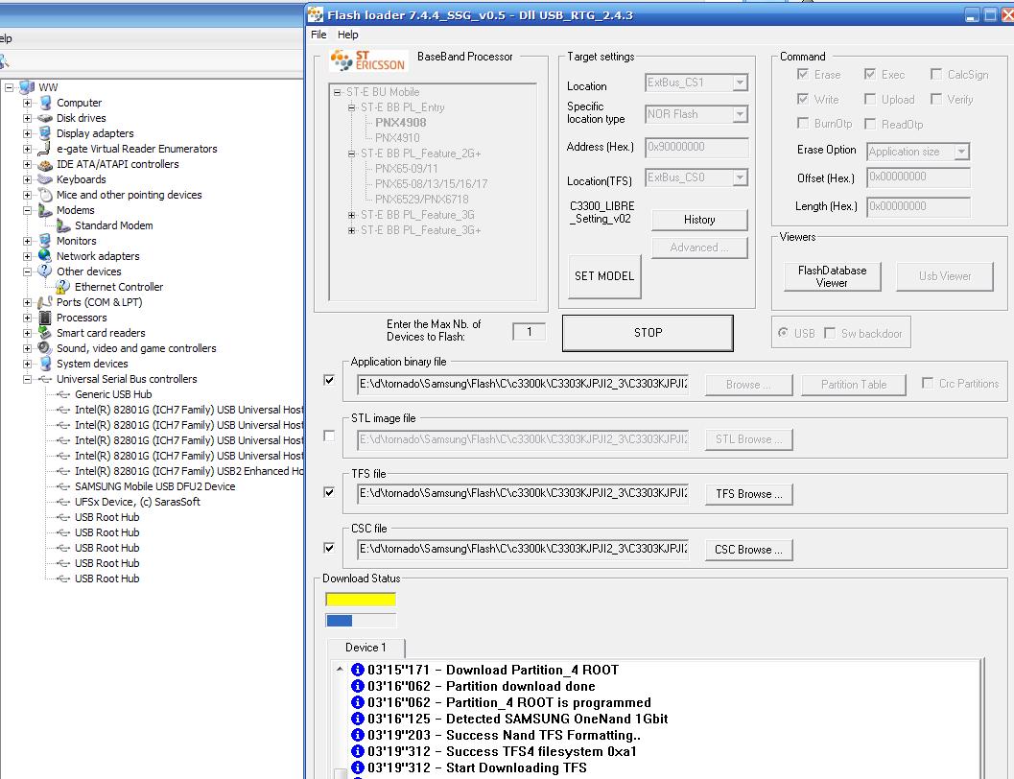Image resolution: width=1014 pixels, height=779 pixels.
Task: Click the TFS Browse button
Action: click(749, 495)
